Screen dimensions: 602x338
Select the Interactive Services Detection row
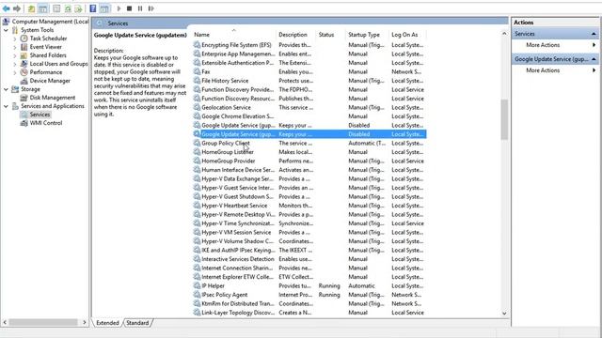click(309, 259)
